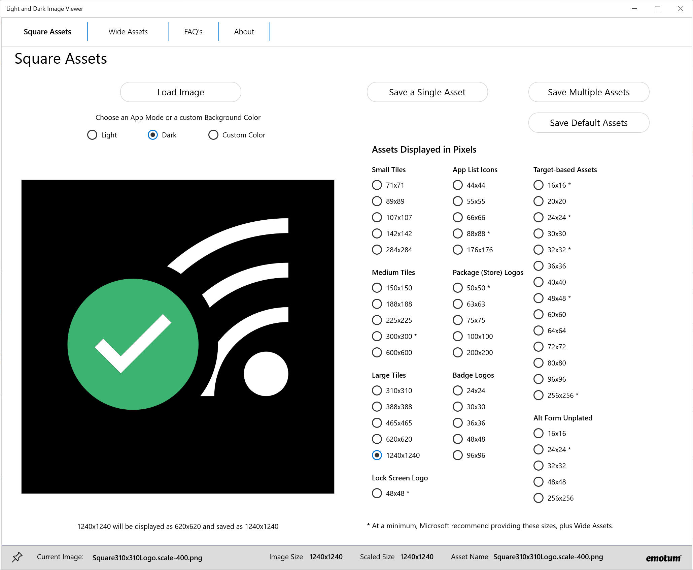693x570 pixels.
Task: Select Target-based Assets 40x40
Action: [550, 282]
